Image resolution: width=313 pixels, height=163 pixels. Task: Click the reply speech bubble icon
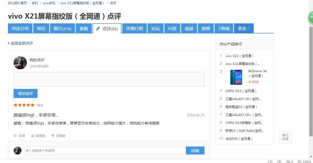15,136
